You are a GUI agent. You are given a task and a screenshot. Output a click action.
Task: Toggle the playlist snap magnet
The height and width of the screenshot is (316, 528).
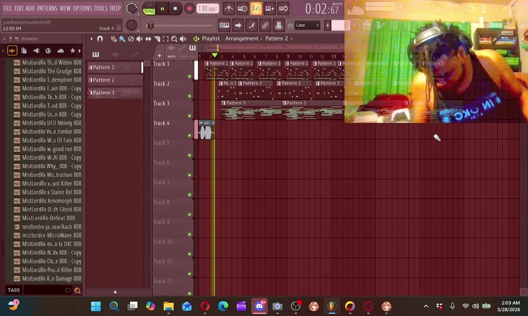tap(100, 39)
